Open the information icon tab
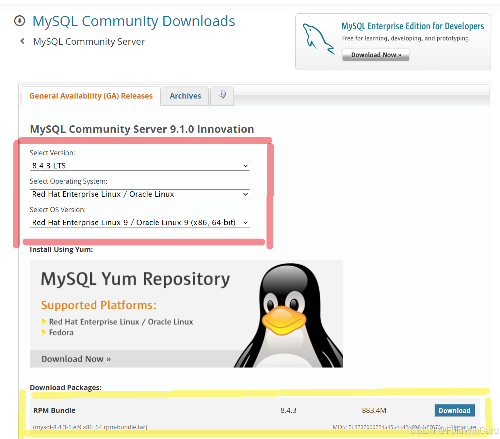The width and height of the screenshot is (500, 439). (x=222, y=96)
